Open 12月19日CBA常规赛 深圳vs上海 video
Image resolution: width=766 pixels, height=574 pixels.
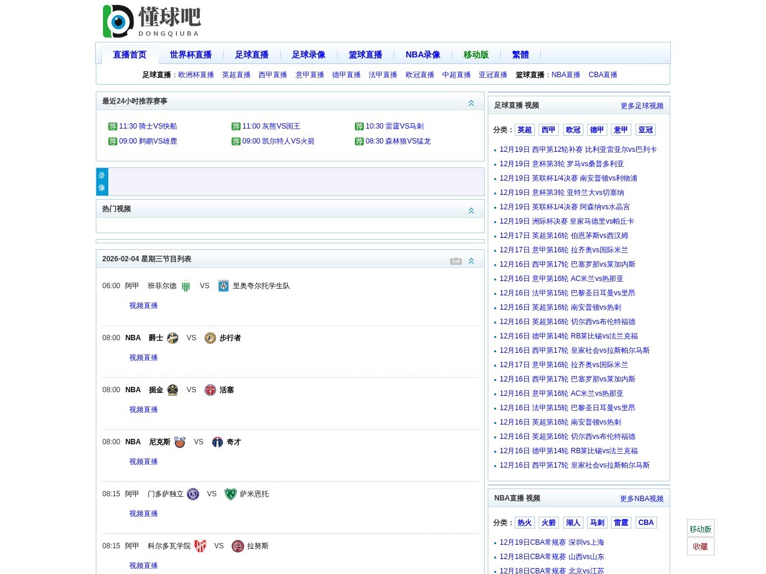tap(552, 542)
